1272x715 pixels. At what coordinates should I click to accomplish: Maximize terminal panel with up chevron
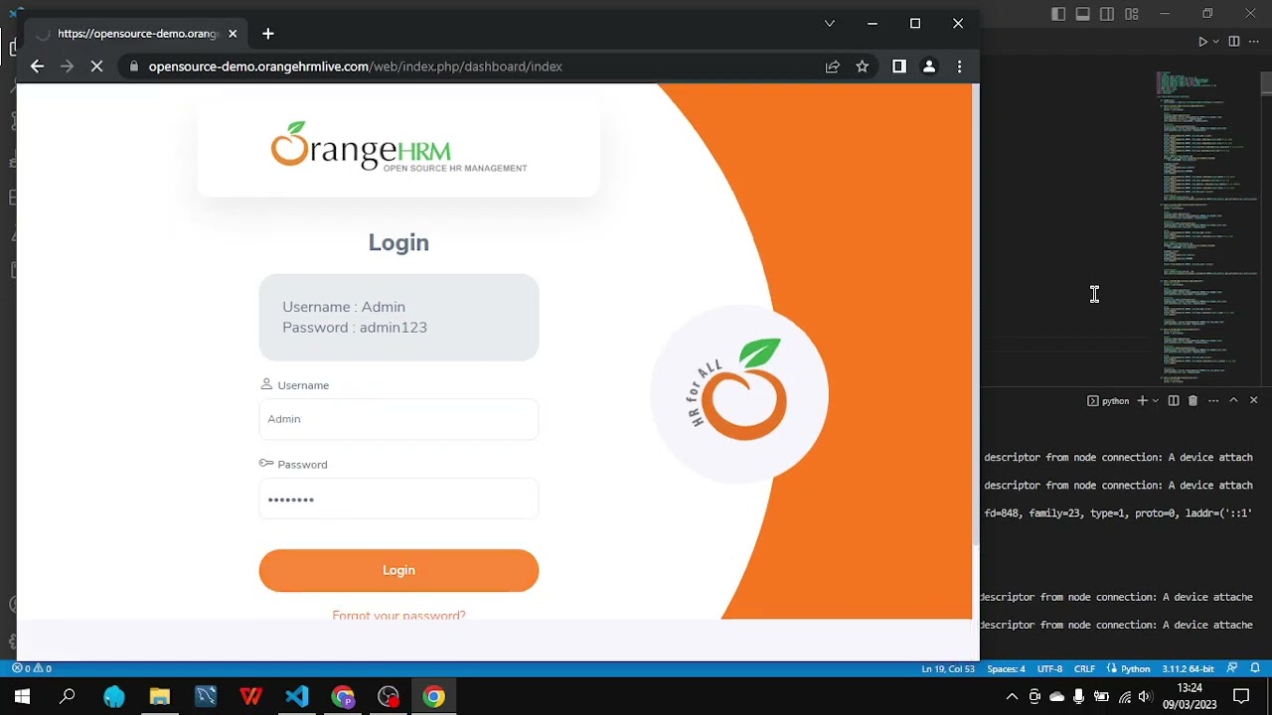(1233, 400)
